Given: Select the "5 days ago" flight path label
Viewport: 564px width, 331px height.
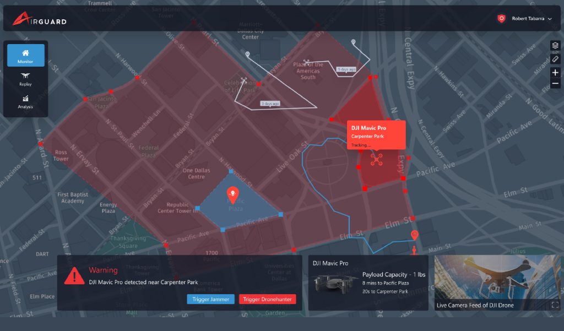Looking at the screenshot, I should coord(346,69).
